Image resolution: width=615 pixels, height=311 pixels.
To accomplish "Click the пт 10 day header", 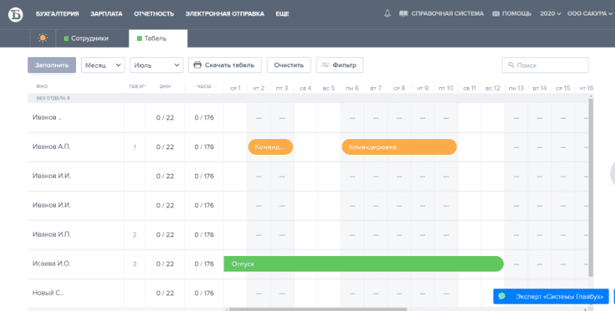I will (x=446, y=89).
